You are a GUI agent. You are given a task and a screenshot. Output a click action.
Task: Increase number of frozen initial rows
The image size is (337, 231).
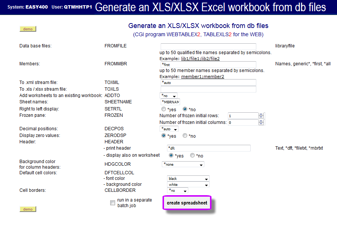pos(261,114)
